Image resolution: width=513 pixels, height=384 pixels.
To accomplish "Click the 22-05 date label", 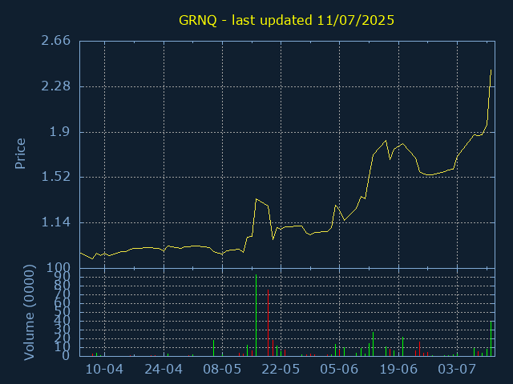I will pos(281,370).
